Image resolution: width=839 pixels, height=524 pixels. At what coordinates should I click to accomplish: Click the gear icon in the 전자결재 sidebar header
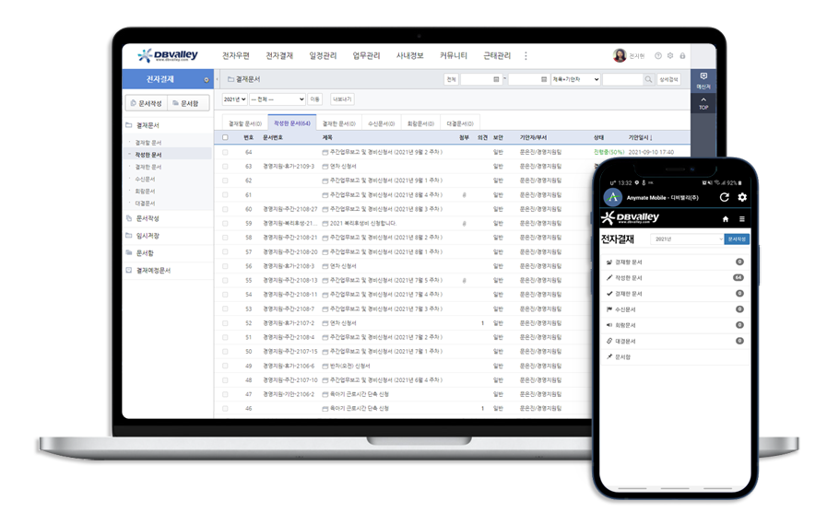(206, 80)
